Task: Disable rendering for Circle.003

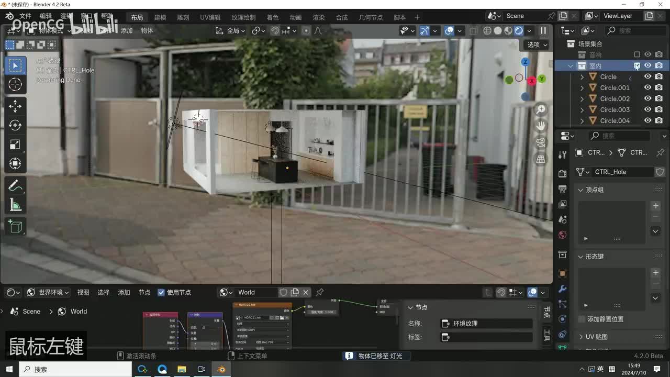Action: click(659, 109)
